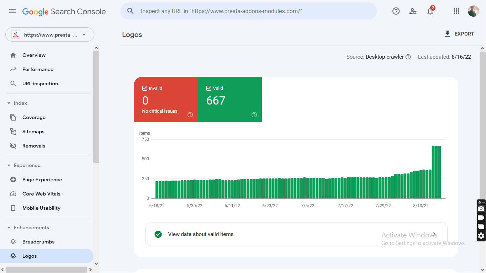Screen dimensions: 486x273
Task: Click the screen capture camera icon
Action: click(481, 209)
